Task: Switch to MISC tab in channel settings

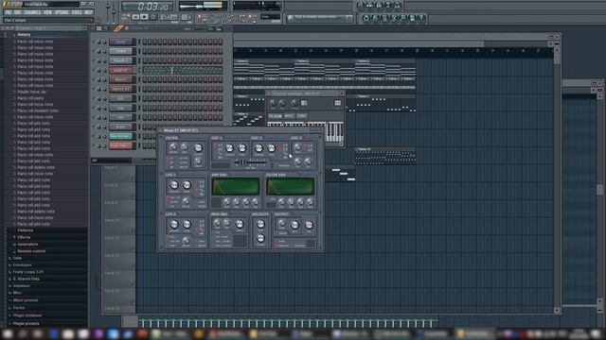Action: click(289, 116)
